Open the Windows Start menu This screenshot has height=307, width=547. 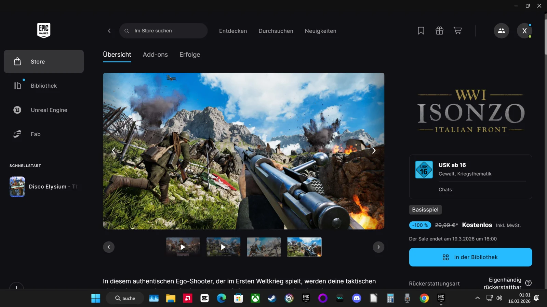[x=96, y=298]
